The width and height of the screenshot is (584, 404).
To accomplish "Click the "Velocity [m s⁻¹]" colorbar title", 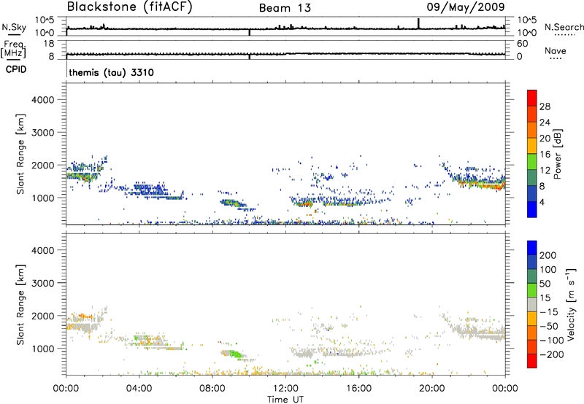I will tap(571, 304).
